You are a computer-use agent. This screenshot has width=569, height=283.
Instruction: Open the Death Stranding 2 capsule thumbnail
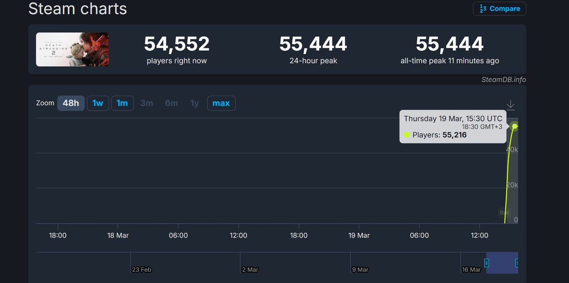click(x=72, y=49)
